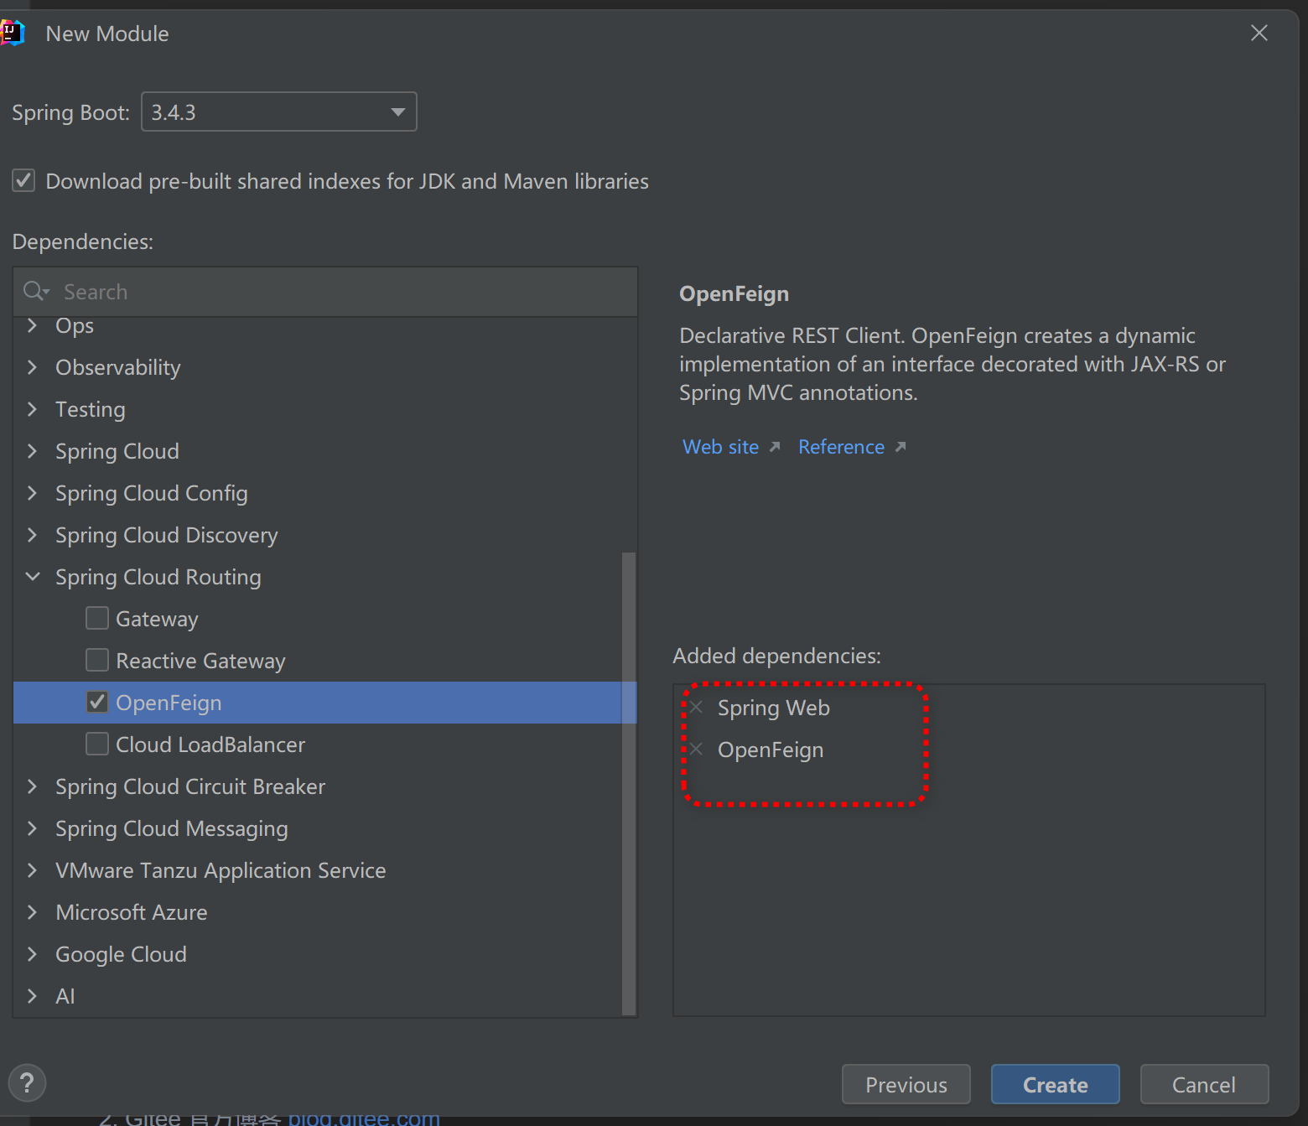Viewport: 1308px width, 1126px height.
Task: Select the Microsoft Azure label
Action: (132, 912)
